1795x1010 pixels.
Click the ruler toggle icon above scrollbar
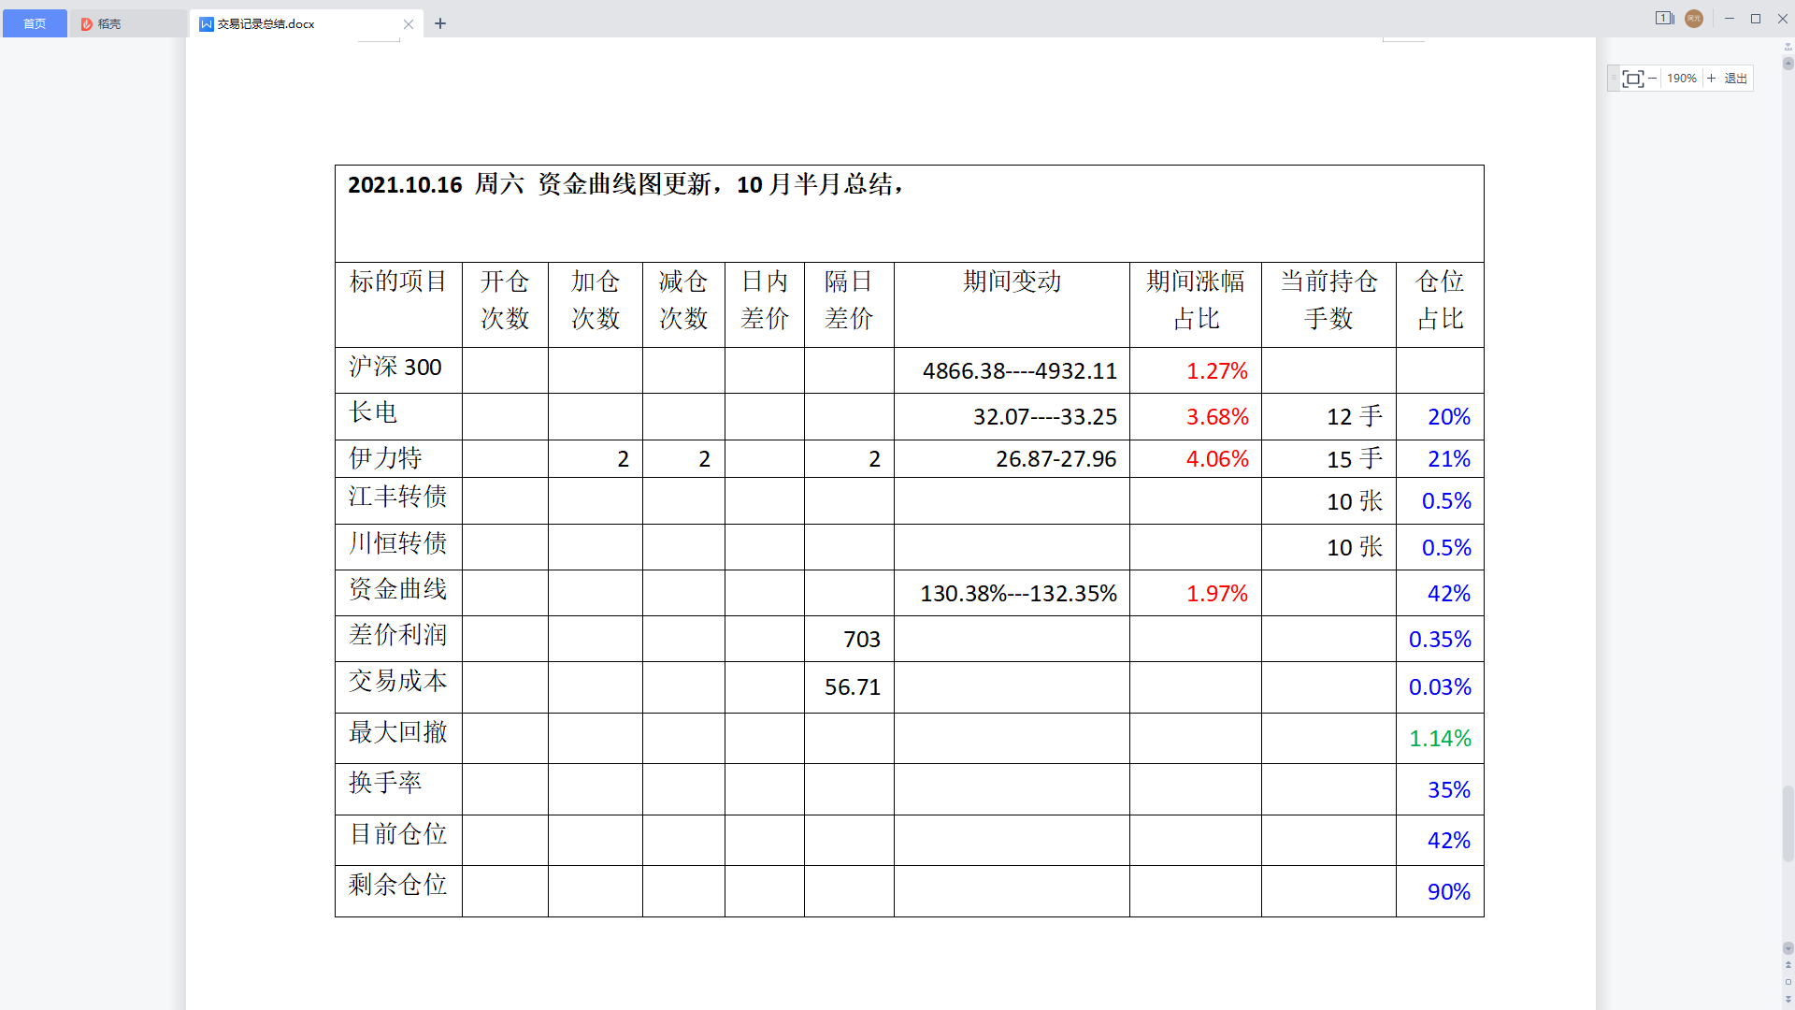[x=1788, y=46]
